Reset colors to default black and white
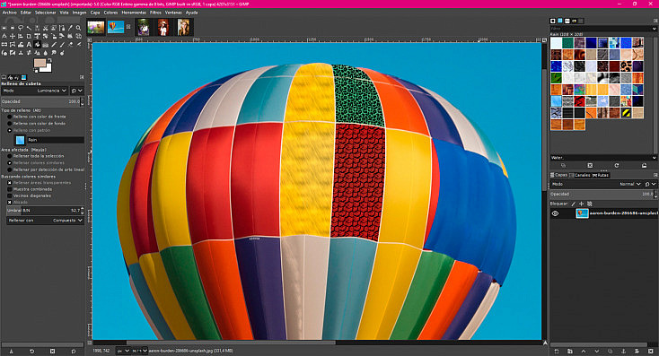 tap(35, 70)
